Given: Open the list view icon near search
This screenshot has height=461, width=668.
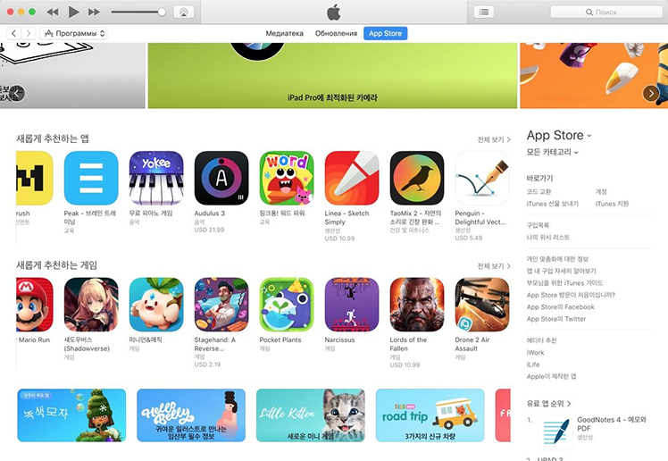Looking at the screenshot, I should tap(484, 12).
